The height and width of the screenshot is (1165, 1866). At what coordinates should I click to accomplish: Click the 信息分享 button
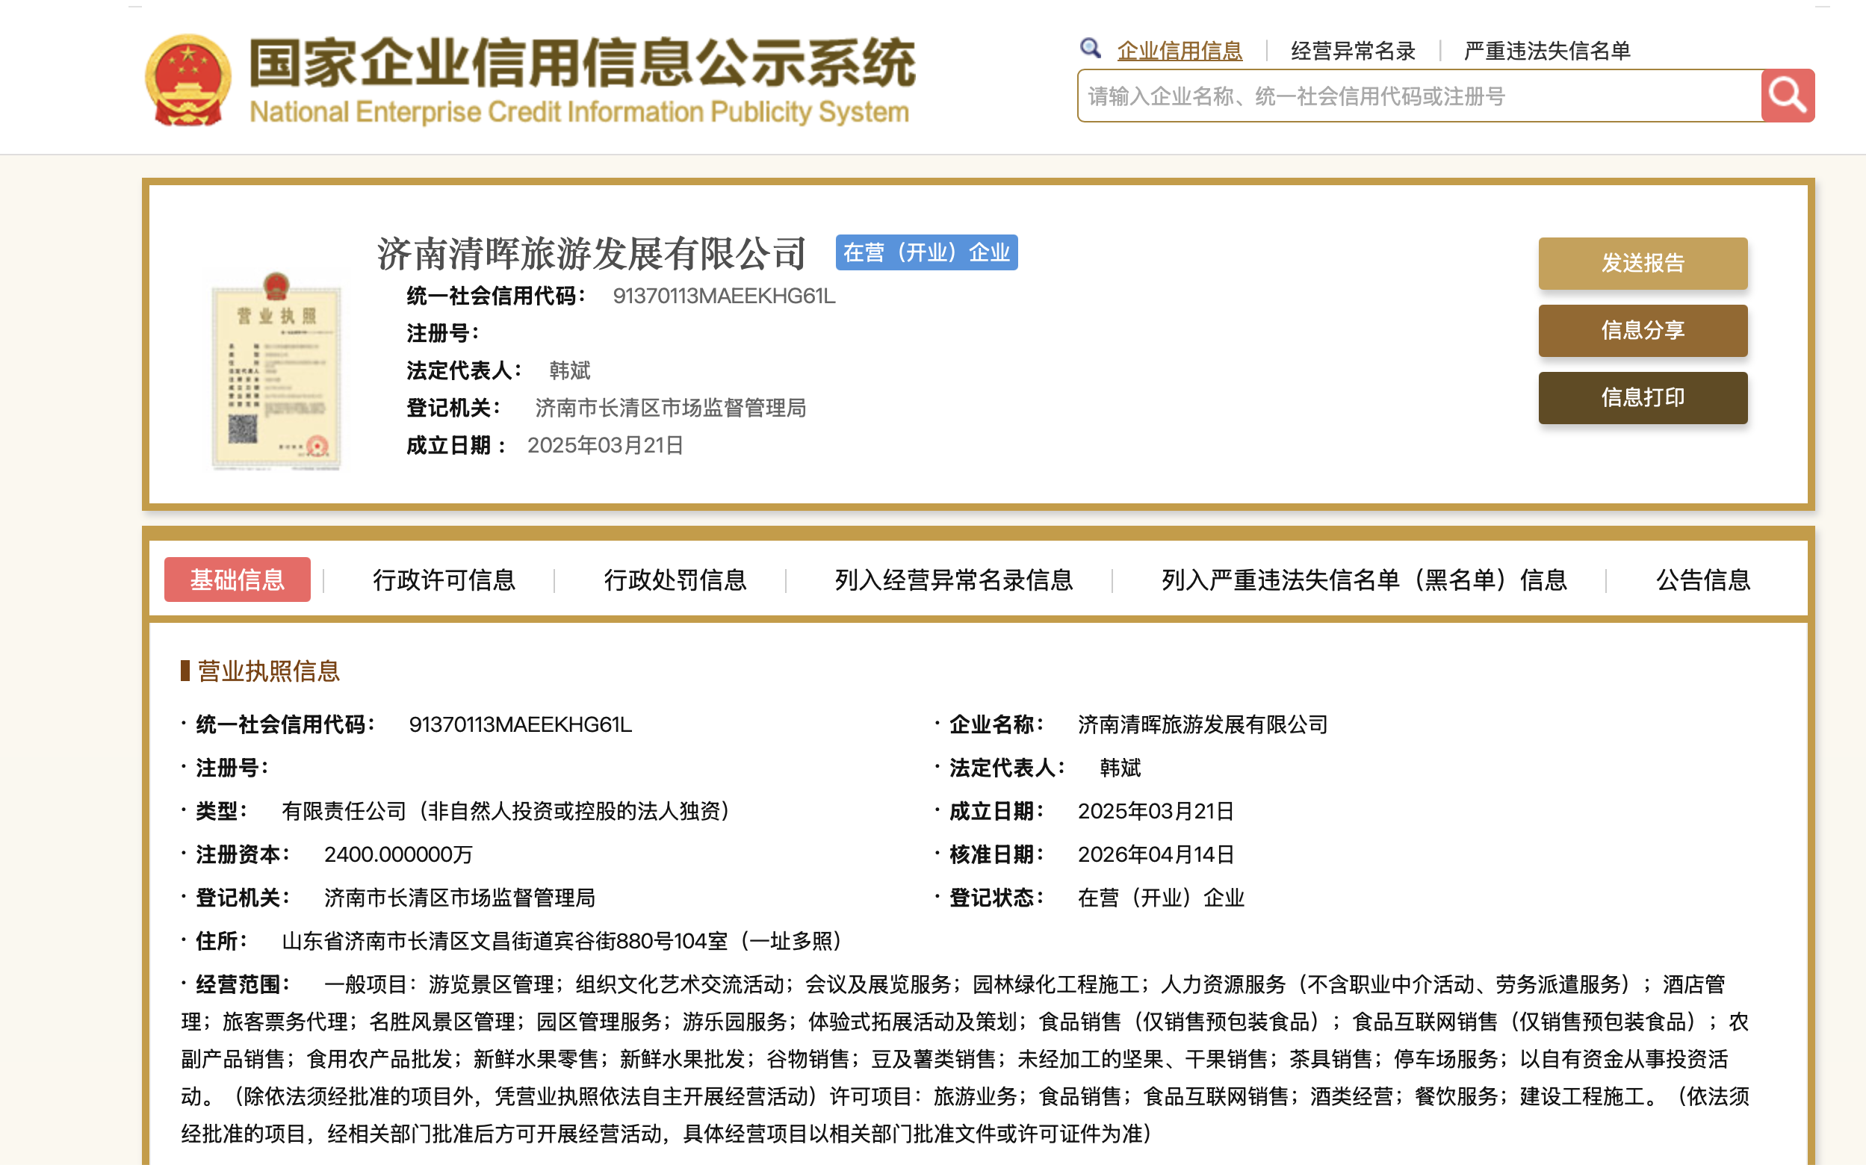coord(1643,331)
